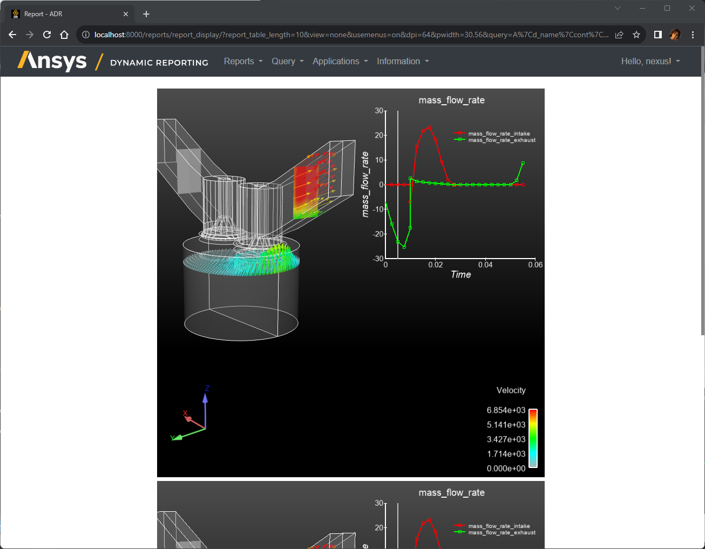This screenshot has height=549, width=705.
Task: Expand the Applications menu
Action: click(x=340, y=61)
